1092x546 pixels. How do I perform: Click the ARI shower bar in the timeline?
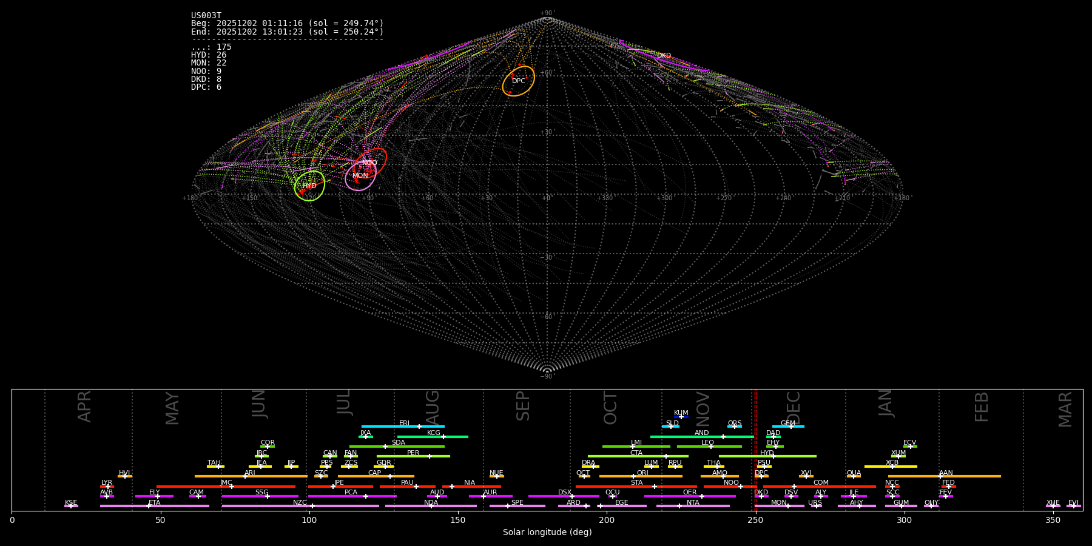(251, 476)
